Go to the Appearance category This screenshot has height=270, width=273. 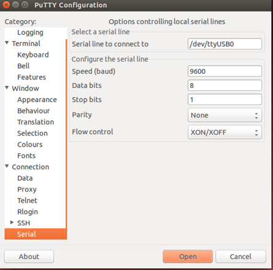pos(37,100)
